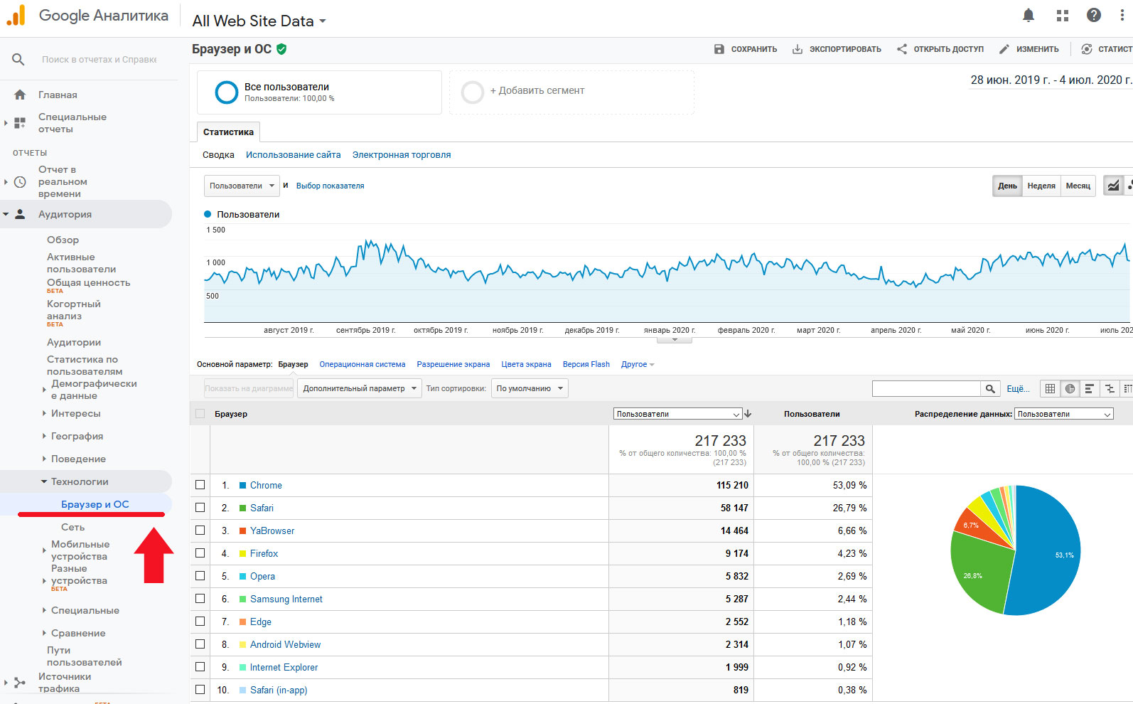Click the date range 28 июн. 2019 selector
The height and width of the screenshot is (704, 1133).
tap(1051, 80)
